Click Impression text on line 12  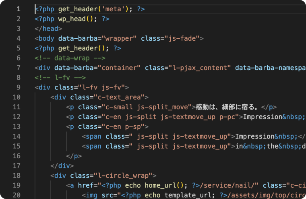[x=263, y=116]
